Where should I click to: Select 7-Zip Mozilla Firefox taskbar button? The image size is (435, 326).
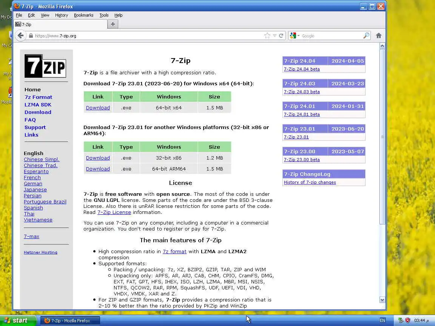(70, 321)
